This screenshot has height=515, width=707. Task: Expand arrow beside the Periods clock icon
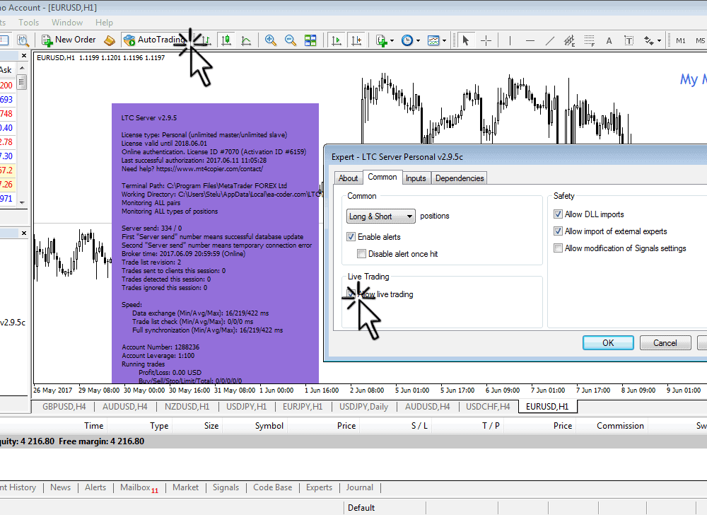coord(418,40)
